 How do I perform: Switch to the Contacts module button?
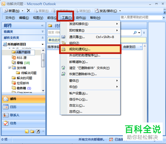coord(24,115)
